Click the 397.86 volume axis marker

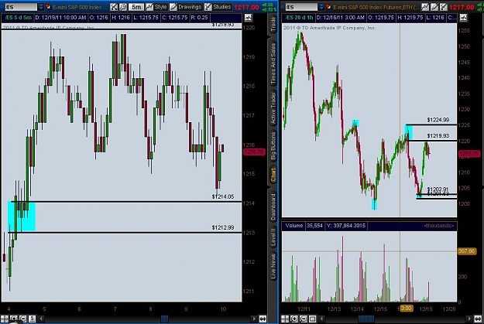466,251
